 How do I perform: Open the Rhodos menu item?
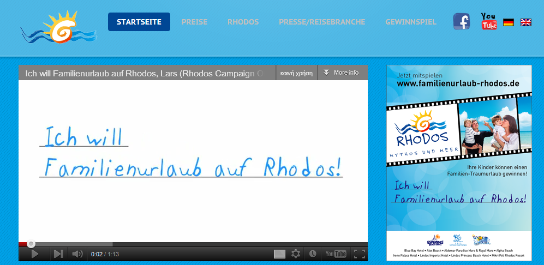[x=243, y=22]
